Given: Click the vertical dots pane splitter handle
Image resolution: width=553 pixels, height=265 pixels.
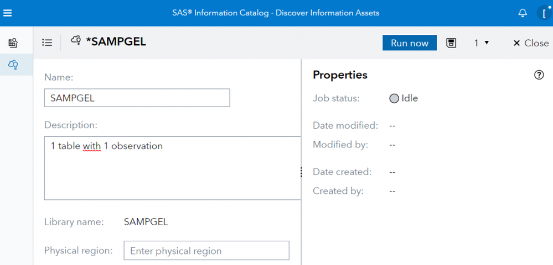Looking at the screenshot, I should (301, 172).
